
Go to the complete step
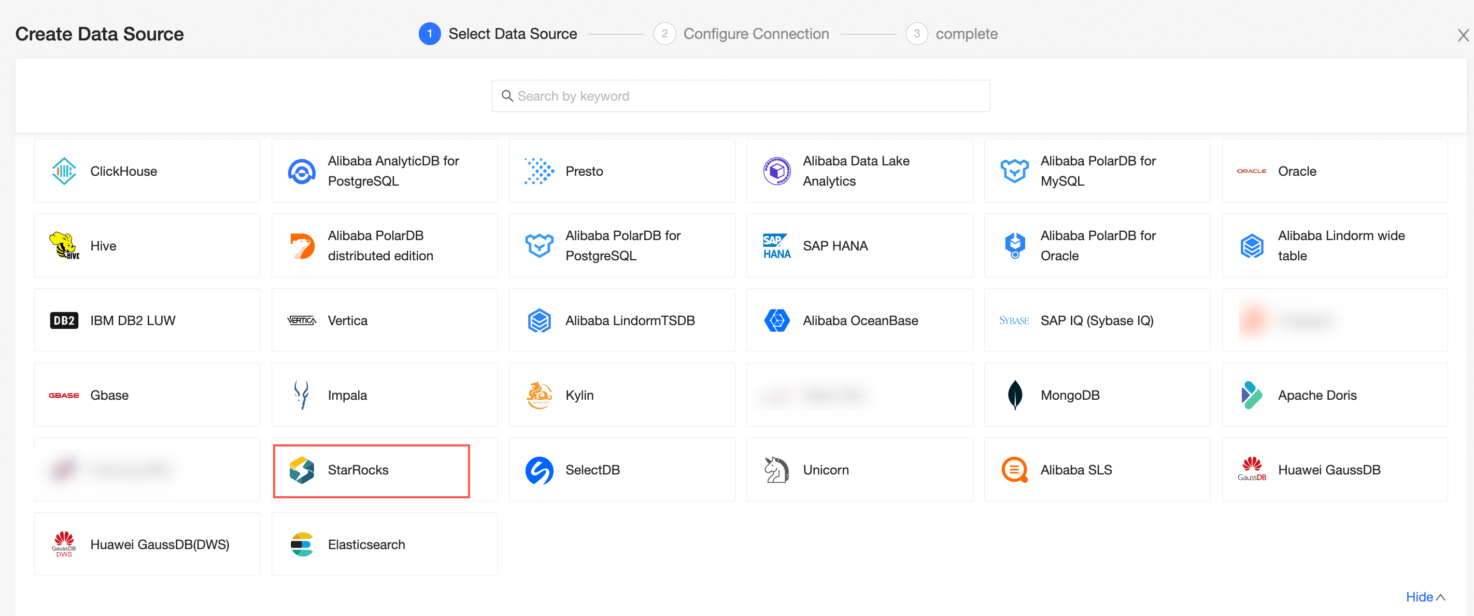pyautogui.click(x=952, y=34)
